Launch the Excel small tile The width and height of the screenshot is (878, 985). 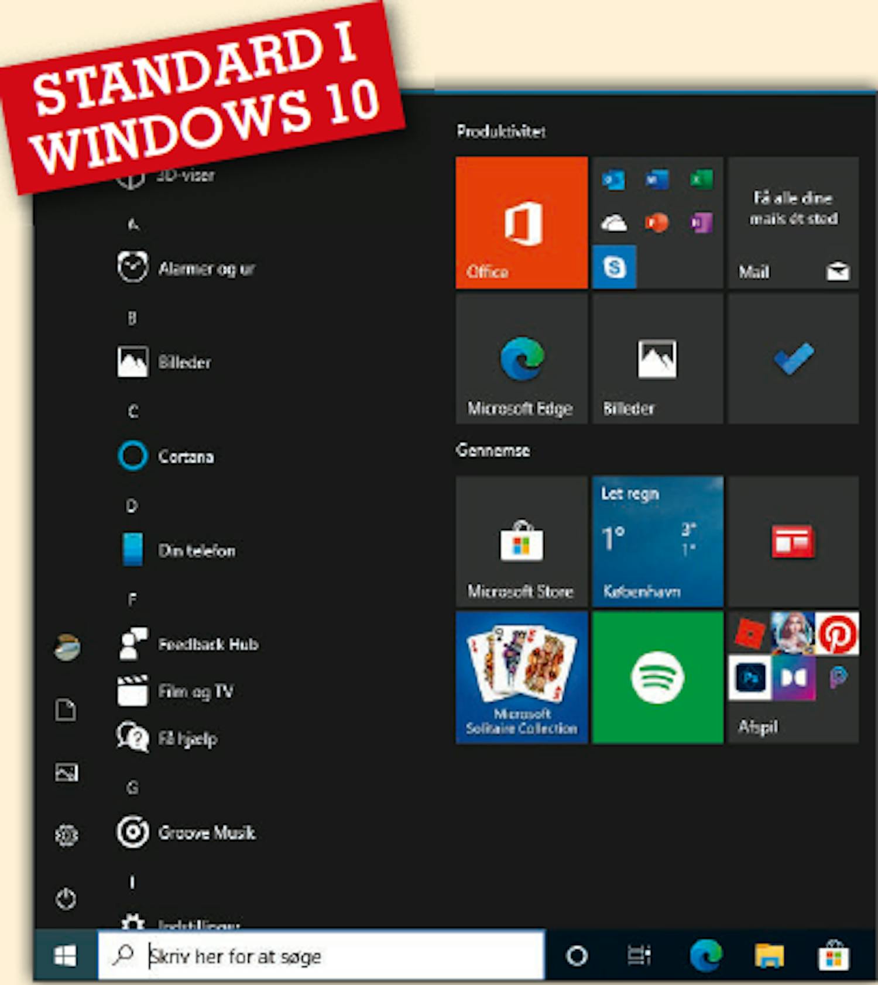coord(701,180)
